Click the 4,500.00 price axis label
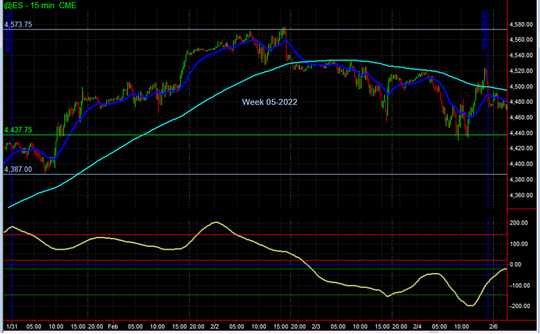The height and width of the screenshot is (334, 540). tap(522, 86)
